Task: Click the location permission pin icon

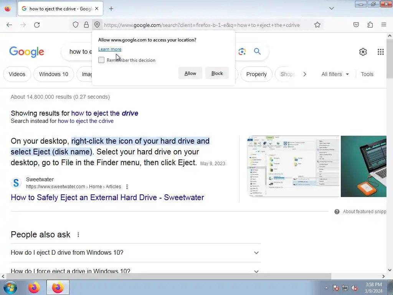Action: tap(97, 25)
